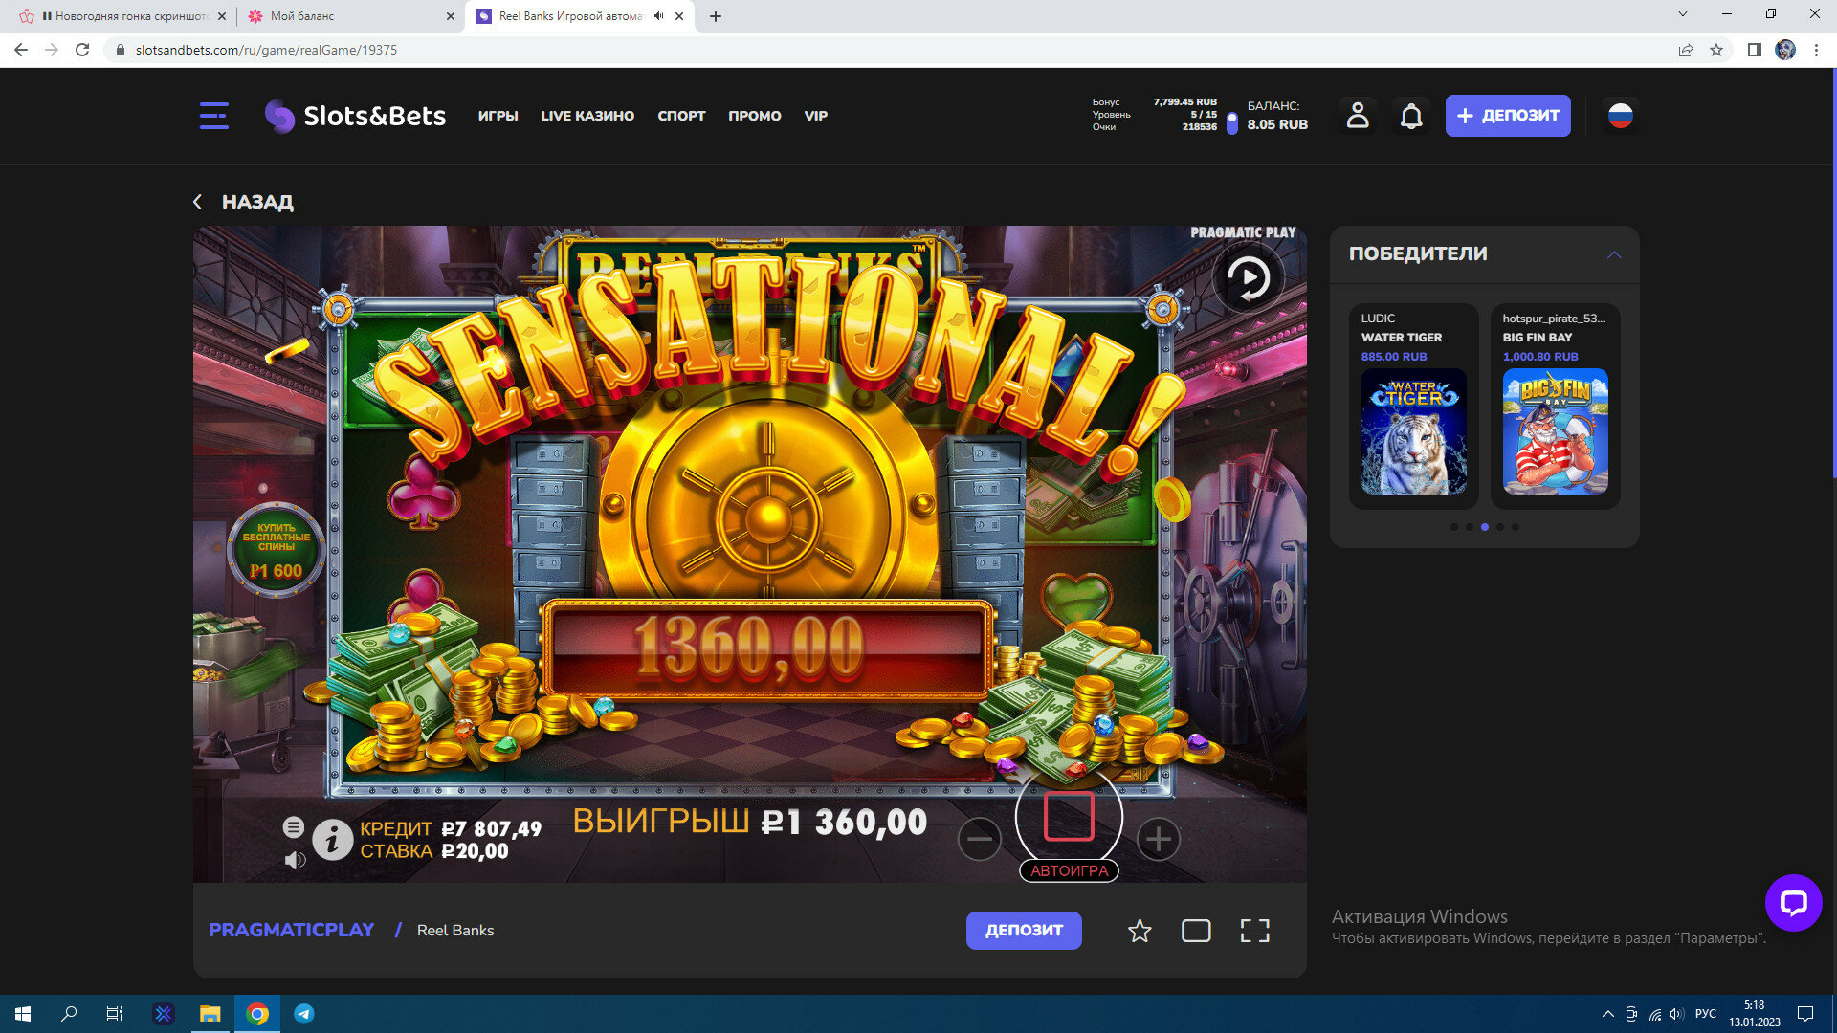The width and height of the screenshot is (1837, 1033).
Task: Switch to the Мой баланс browser tab
Action: (x=302, y=16)
